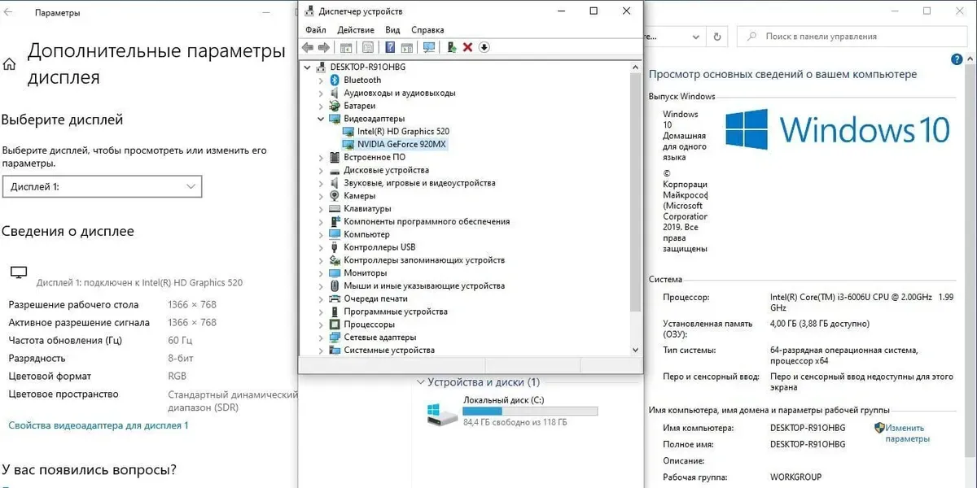Image resolution: width=977 pixels, height=488 pixels.
Task: Click the show/hide console tree icon
Action: [x=346, y=47]
